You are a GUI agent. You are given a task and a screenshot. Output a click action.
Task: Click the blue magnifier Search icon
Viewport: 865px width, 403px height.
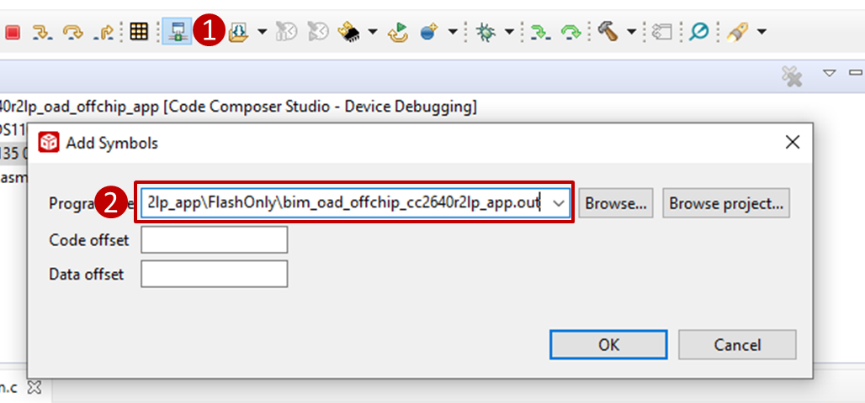[698, 32]
